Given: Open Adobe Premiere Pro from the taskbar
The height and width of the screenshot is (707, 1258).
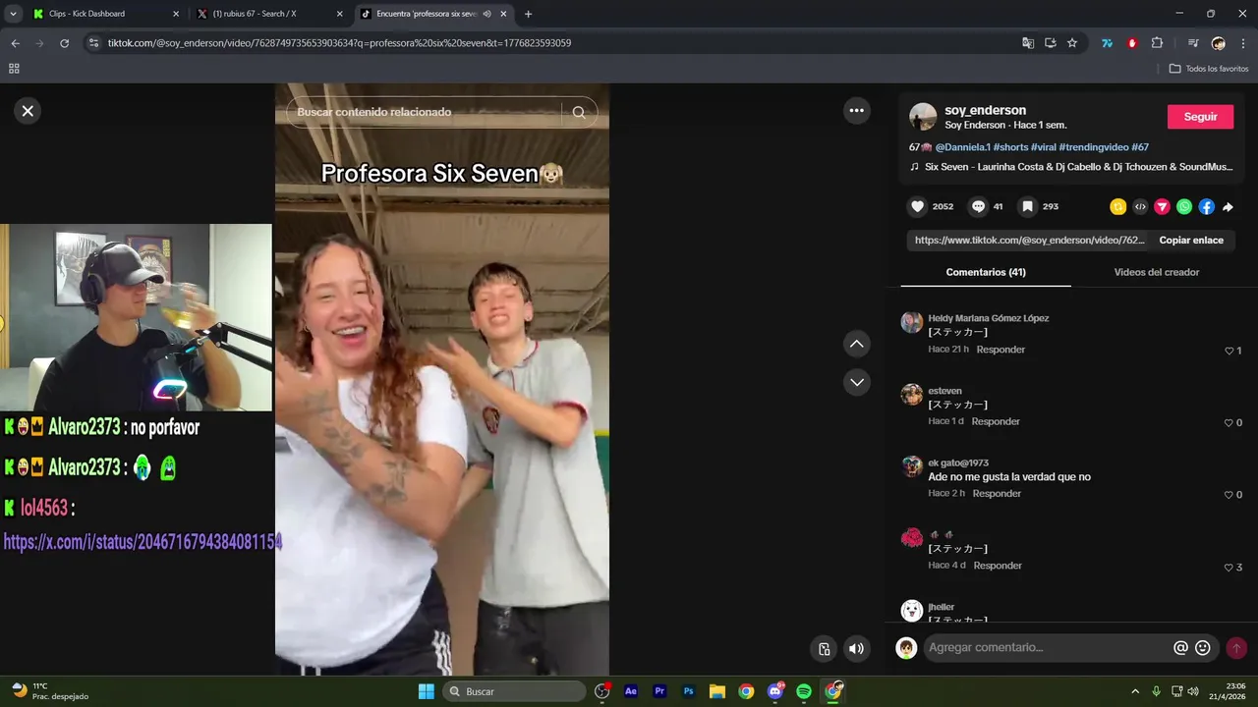Looking at the screenshot, I should tap(659, 691).
